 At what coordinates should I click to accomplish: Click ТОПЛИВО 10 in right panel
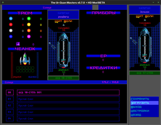click(145, 24)
